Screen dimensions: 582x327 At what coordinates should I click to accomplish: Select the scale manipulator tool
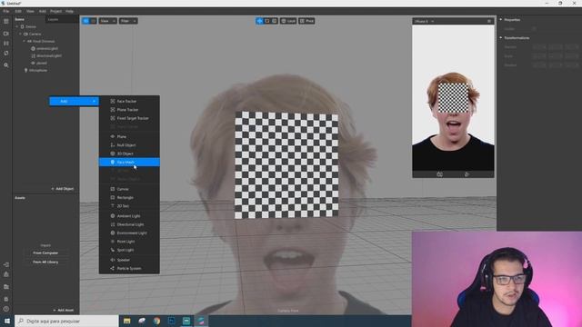(275, 21)
